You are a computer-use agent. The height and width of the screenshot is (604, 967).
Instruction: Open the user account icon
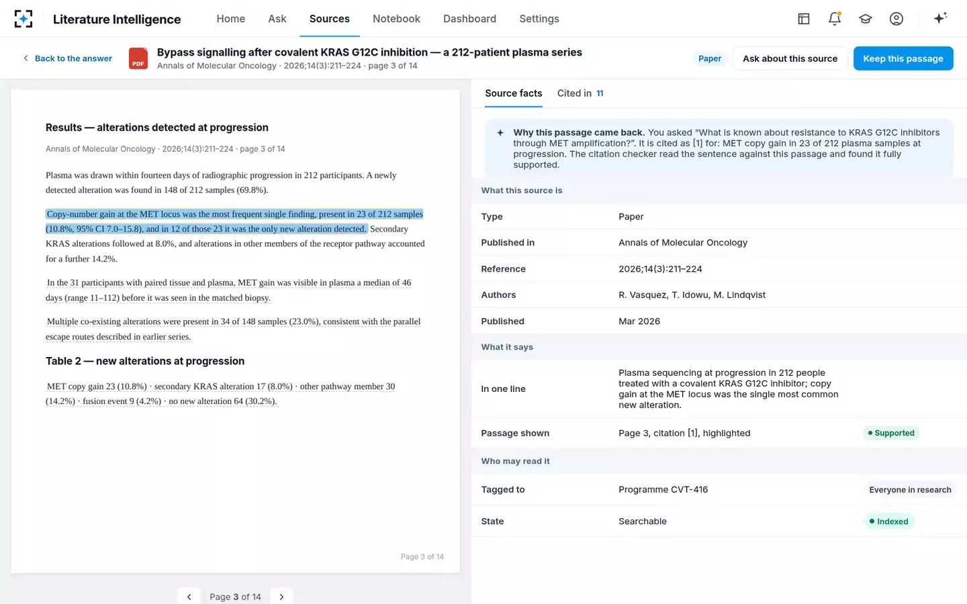896,19
